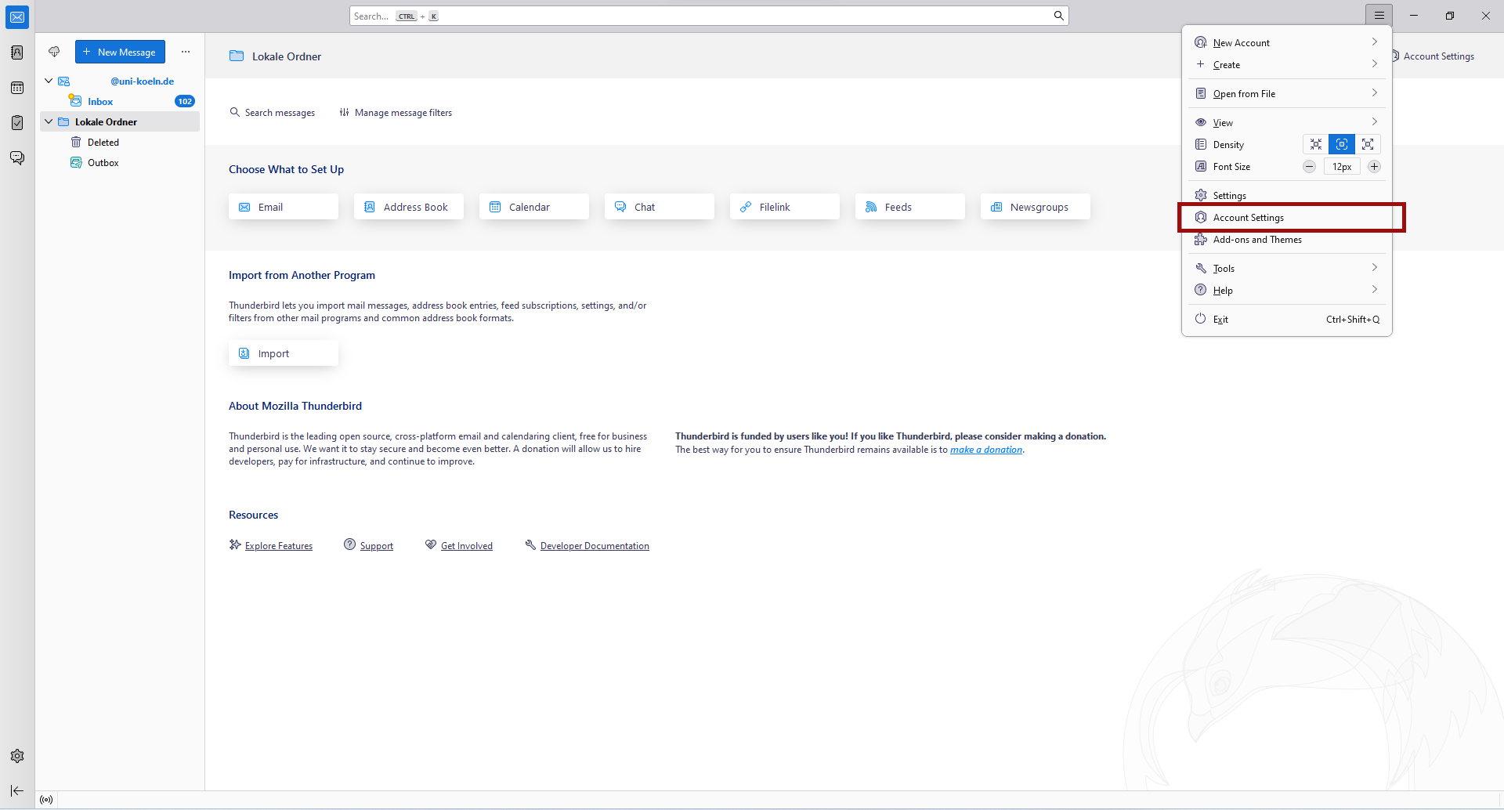The height and width of the screenshot is (810, 1504).
Task: Open Add-ons and Themes
Action: 1287,239
